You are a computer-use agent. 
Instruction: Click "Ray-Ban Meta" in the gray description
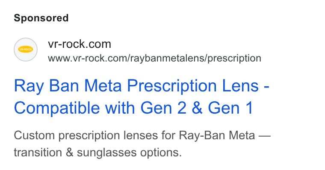tap(217, 135)
